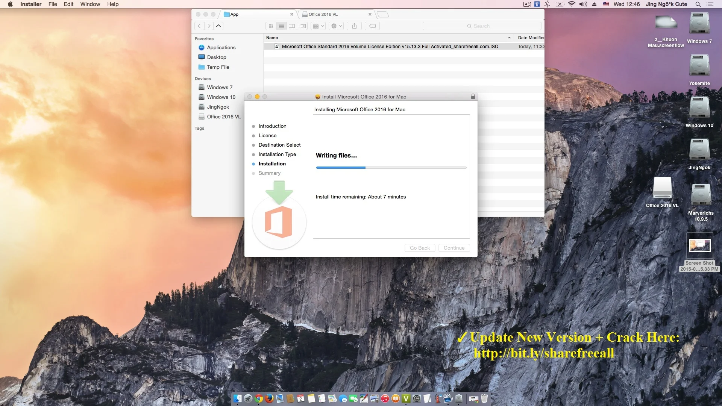Go forward in Finder navigation
Viewport: 722px width, 406px height.
209,26
